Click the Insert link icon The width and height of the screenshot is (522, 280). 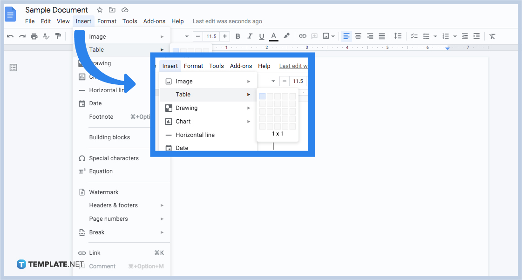pos(303,36)
